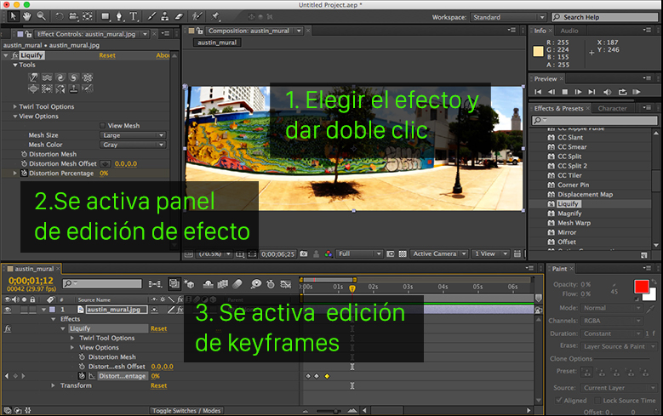
Task: Click the red foreground color swatch
Action: pyautogui.click(x=641, y=286)
